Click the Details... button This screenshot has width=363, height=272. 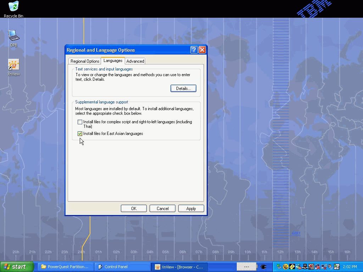pos(183,89)
